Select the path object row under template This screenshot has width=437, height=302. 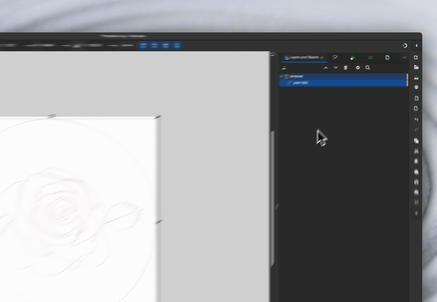(x=343, y=82)
